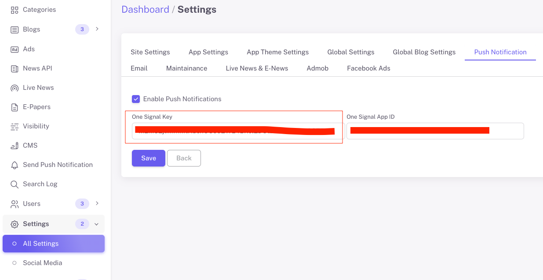Click the Ads icon in sidebar
This screenshot has width=543, height=280.
click(x=15, y=49)
